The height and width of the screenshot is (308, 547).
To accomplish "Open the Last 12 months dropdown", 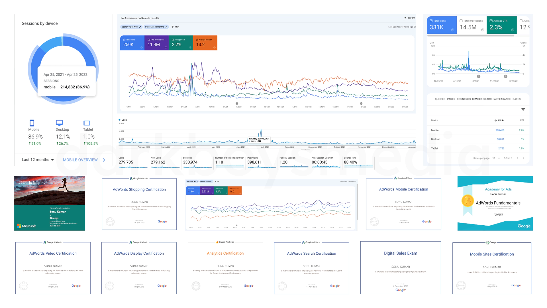I will pyautogui.click(x=38, y=160).
